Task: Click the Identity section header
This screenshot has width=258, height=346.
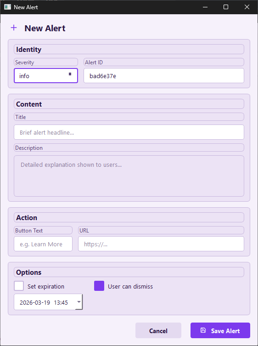Action: coord(129,49)
